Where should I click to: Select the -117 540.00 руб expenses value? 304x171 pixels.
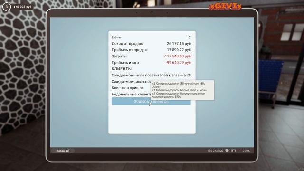click(177, 56)
